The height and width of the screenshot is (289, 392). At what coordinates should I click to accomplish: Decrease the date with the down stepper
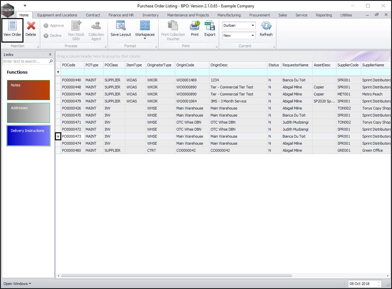point(379,285)
